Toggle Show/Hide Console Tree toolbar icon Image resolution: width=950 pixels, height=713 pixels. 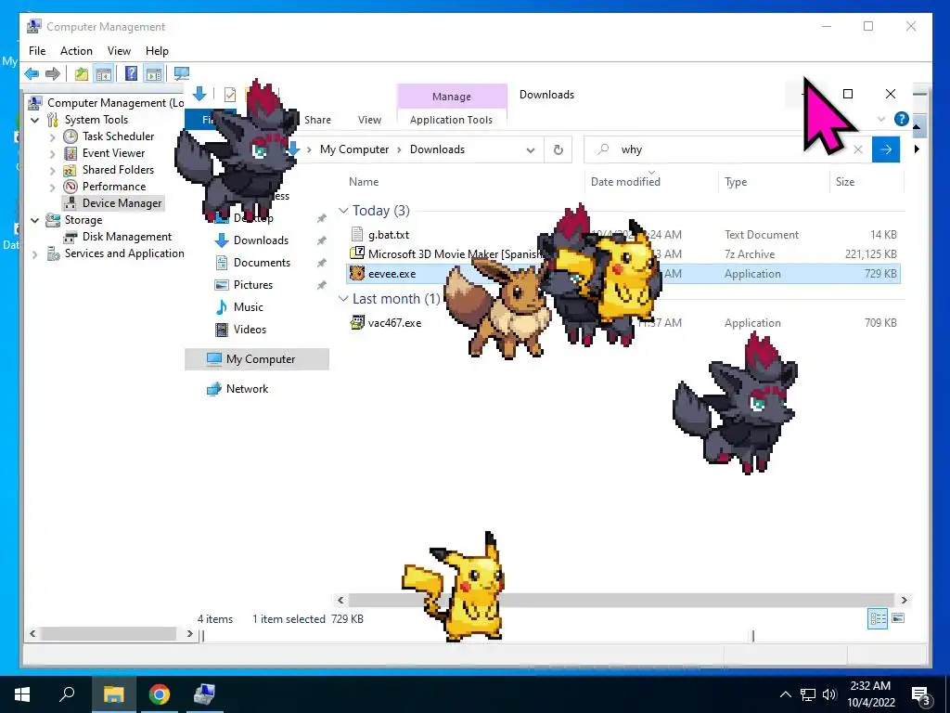click(x=104, y=74)
